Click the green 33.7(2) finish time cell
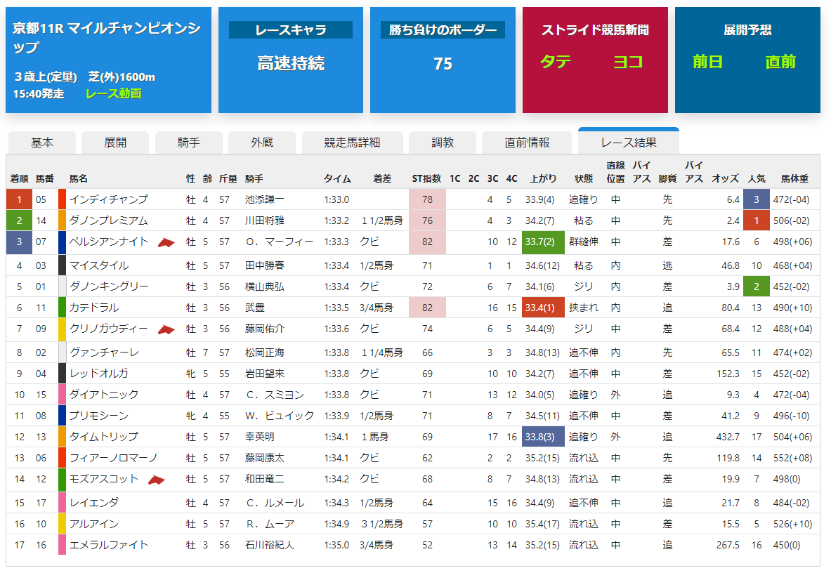This screenshot has height=573, width=831. (x=543, y=242)
